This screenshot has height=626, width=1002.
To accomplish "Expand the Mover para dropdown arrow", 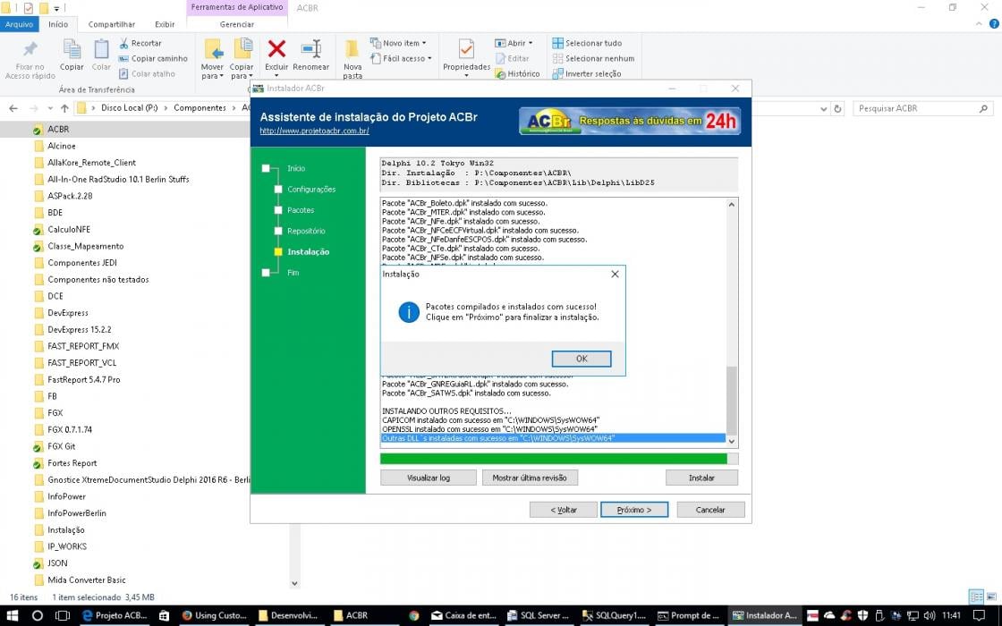I will click(221, 77).
